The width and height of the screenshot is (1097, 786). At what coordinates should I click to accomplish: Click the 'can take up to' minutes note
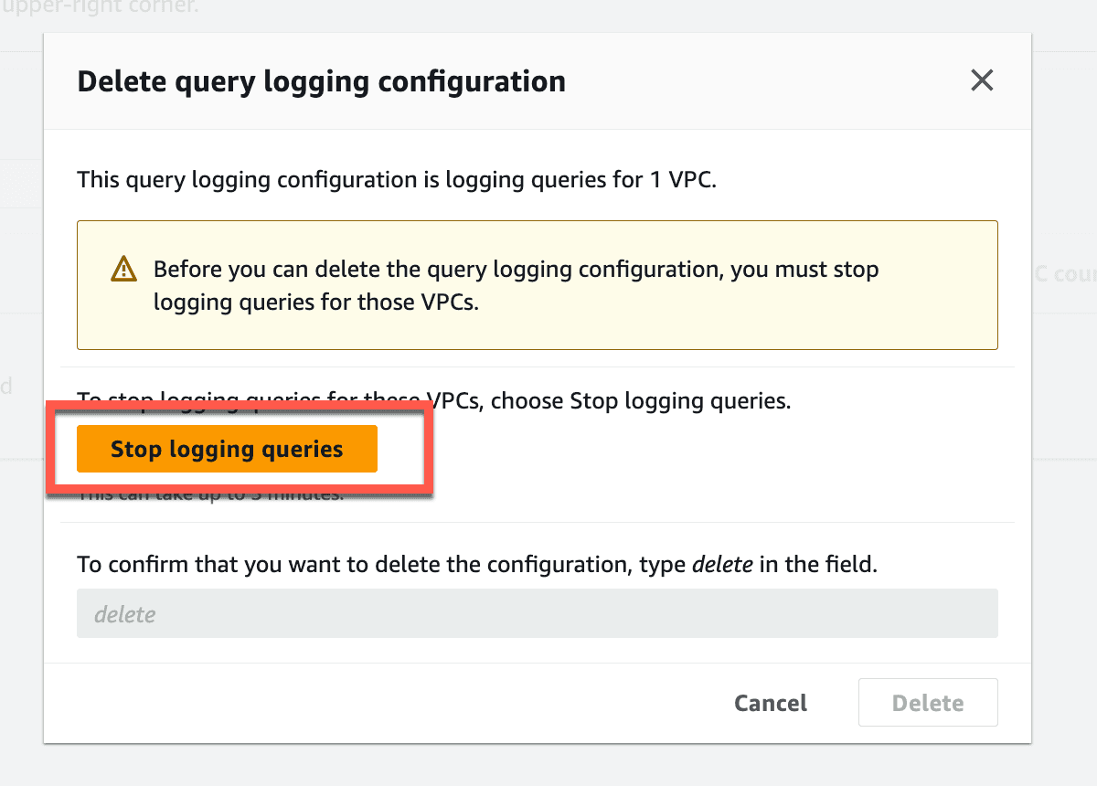[210, 494]
